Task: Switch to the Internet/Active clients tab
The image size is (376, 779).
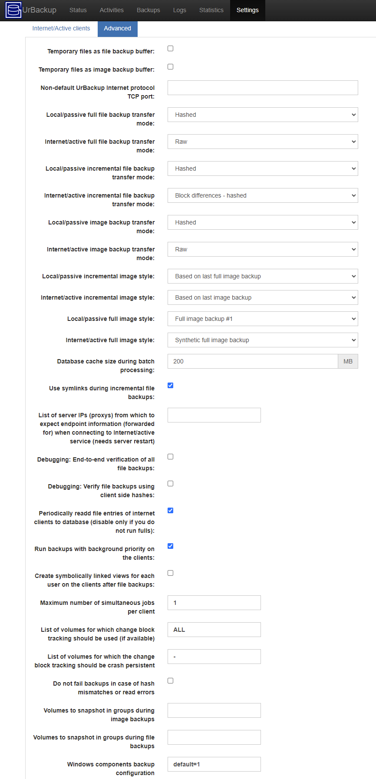Action: pyautogui.click(x=61, y=28)
